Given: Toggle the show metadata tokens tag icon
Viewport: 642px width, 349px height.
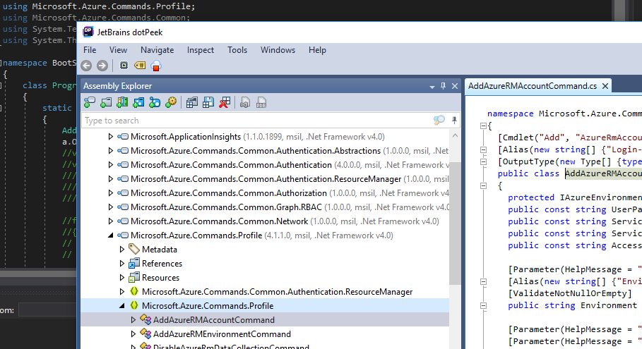Looking at the screenshot, I should [x=140, y=66].
